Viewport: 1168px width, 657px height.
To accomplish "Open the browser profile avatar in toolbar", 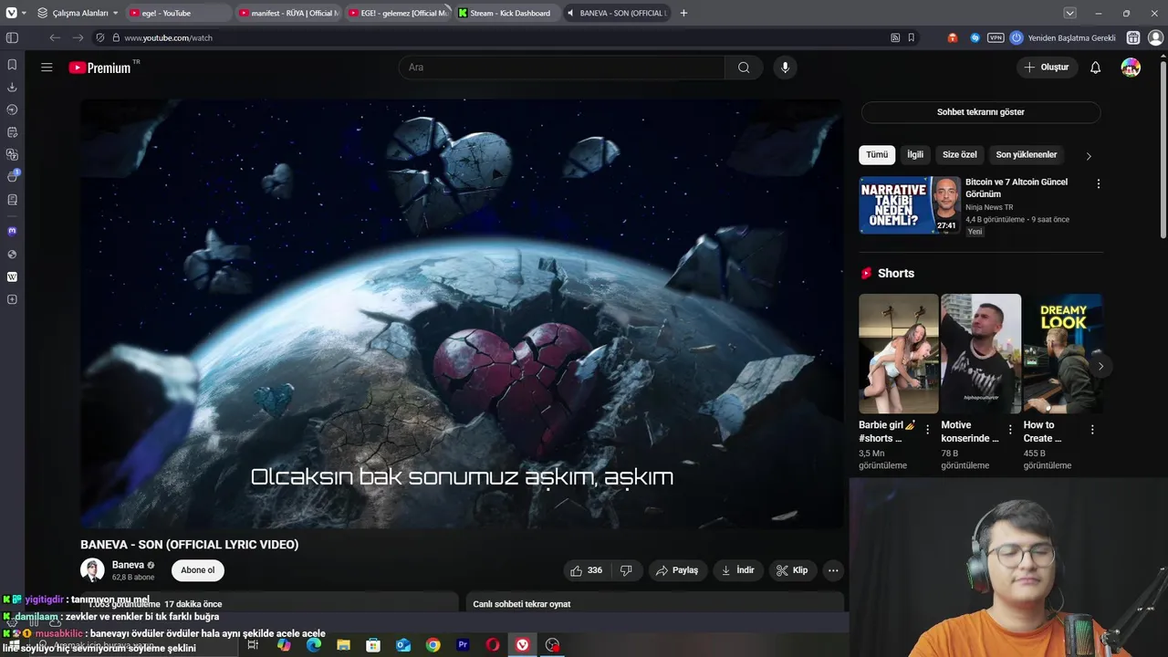I will (x=1155, y=37).
